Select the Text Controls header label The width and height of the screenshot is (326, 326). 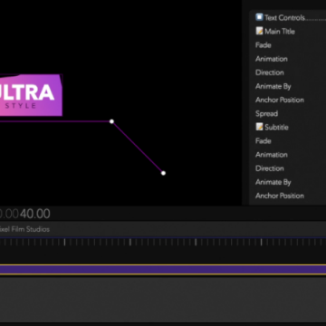click(x=284, y=18)
